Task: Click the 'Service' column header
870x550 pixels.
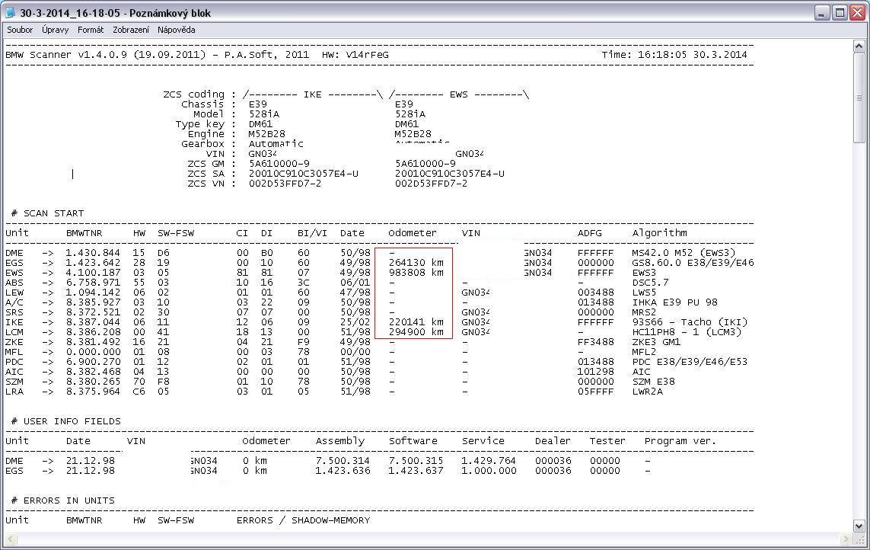Action: 483,441
